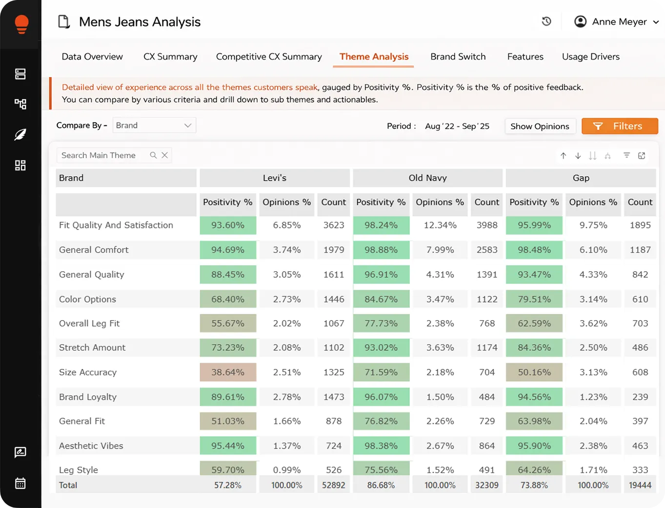Viewport: 665px width, 508px height.
Task: Open the Compare By Brand dropdown
Action: coord(154,125)
